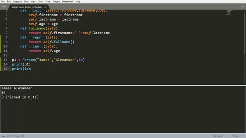Click '[Finished in 0.1s]' output text

point(20,97)
